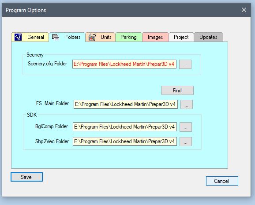Click the BglComp Folder path field
255x205 pixels.
125,127
